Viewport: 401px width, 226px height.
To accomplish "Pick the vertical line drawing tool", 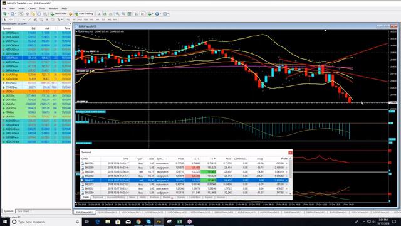I will [18, 19].
